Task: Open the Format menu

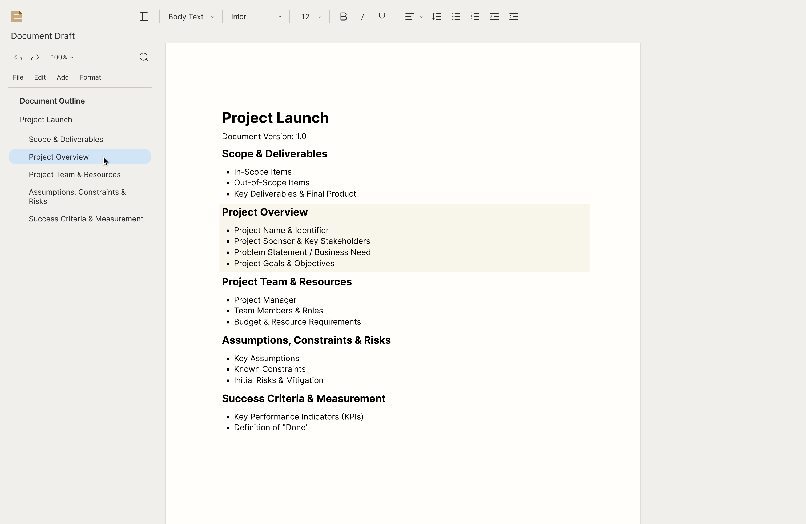Action: [90, 77]
